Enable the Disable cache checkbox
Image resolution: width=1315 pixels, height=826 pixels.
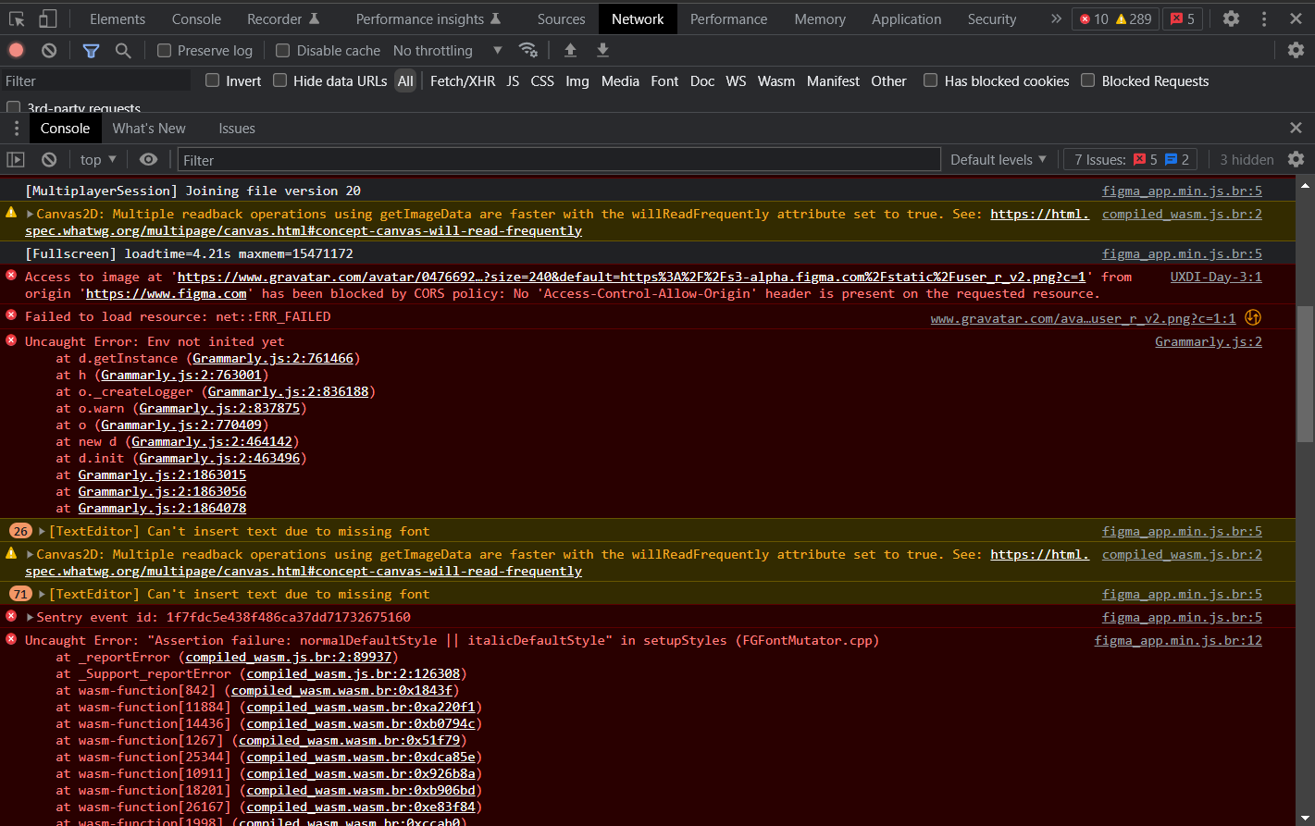[283, 51]
